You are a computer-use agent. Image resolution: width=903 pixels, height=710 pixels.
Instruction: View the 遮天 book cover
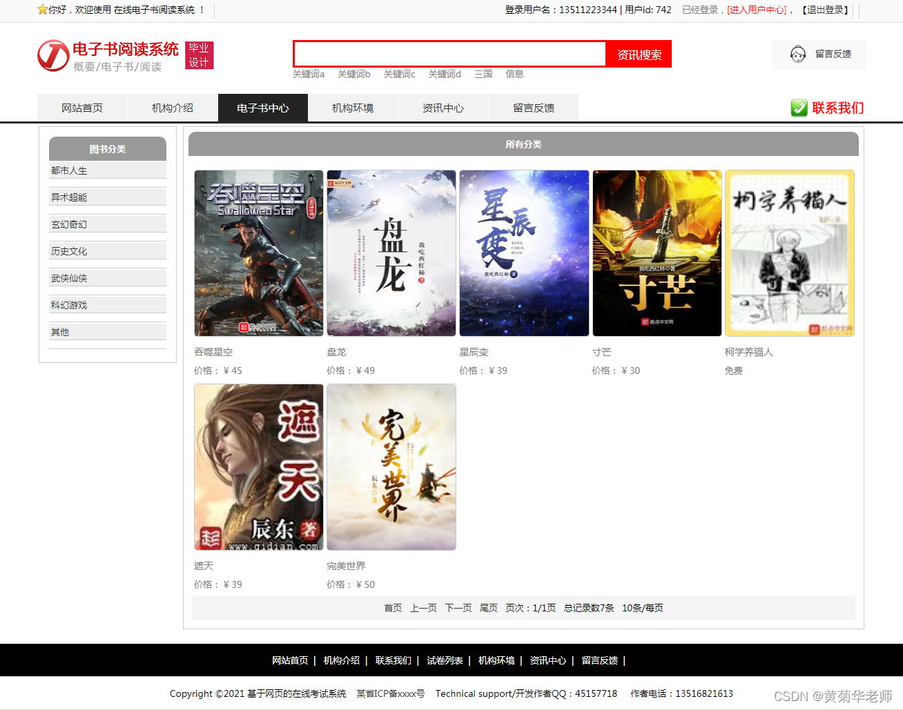259,467
